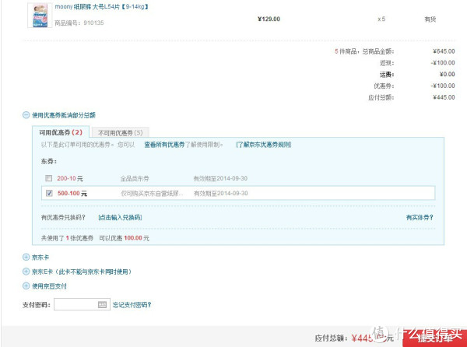Open the virtual keyboard icon in password field
Image resolution: width=467 pixels, height=347 pixels.
click(x=102, y=304)
